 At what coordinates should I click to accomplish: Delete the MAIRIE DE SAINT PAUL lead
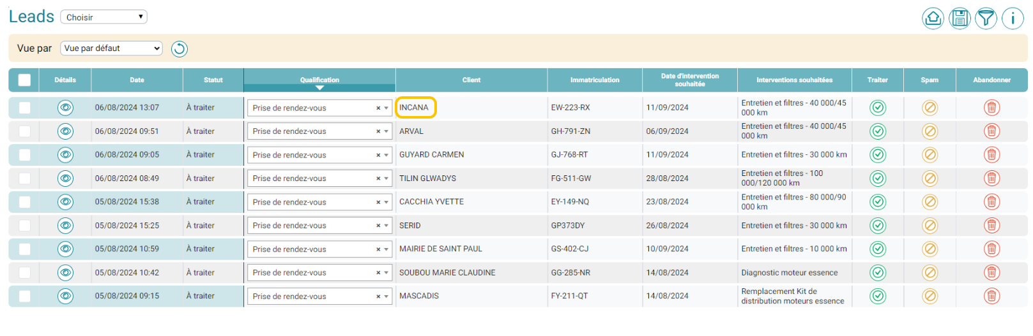coord(991,249)
